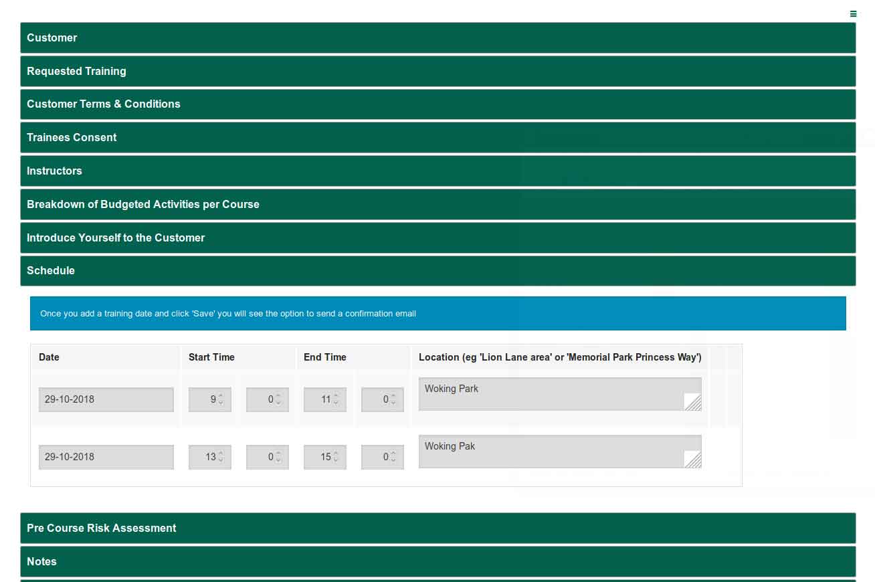Select the first row date field 29-10-2018
Viewport: 875px width, 582px height.
(106, 399)
